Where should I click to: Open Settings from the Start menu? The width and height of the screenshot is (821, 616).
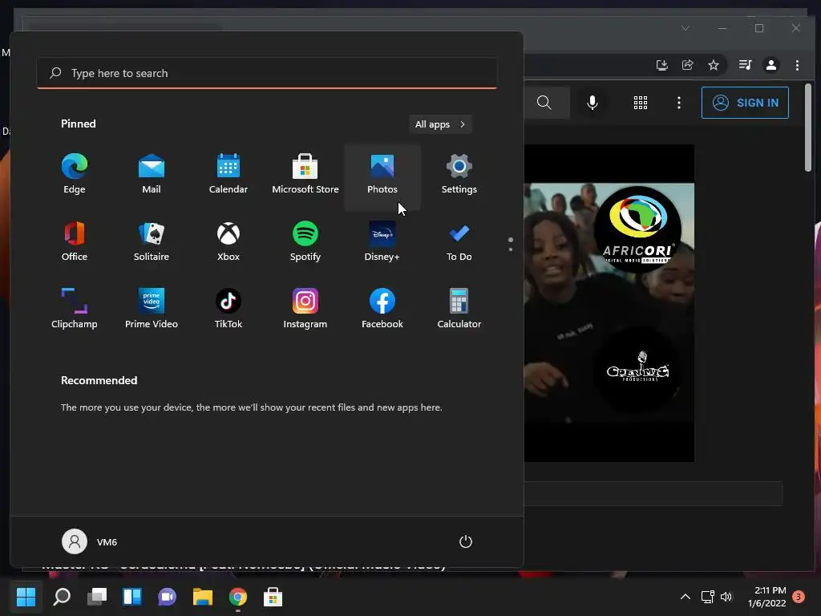(459, 174)
